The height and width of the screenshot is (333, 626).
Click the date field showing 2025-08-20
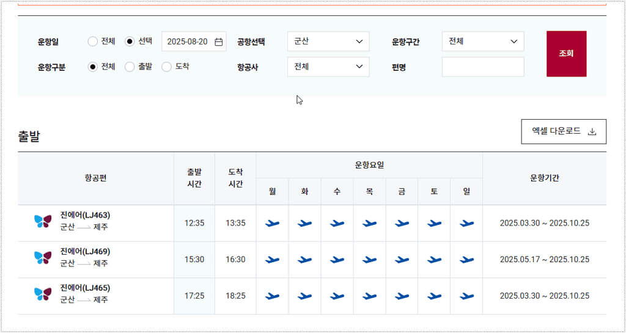[194, 42]
